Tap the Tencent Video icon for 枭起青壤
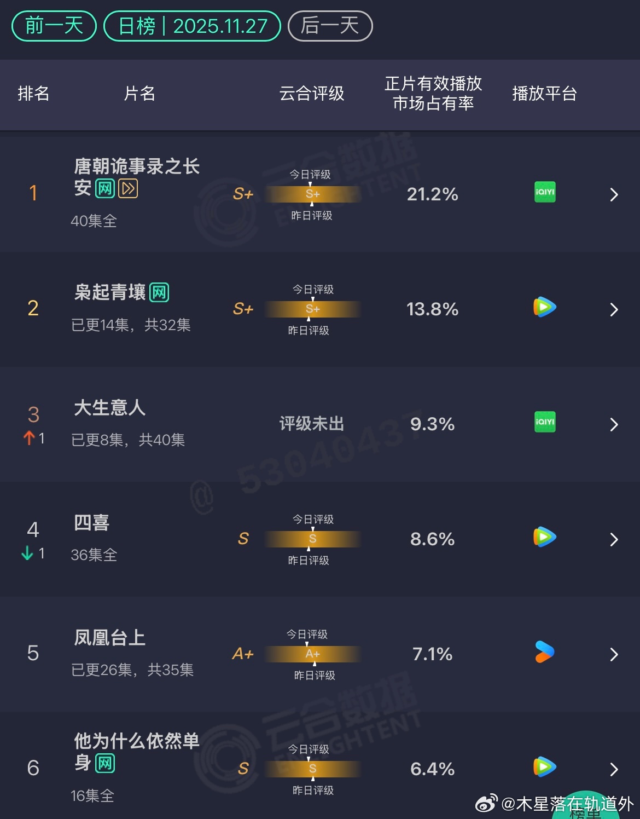640x819 pixels. pyautogui.click(x=545, y=307)
